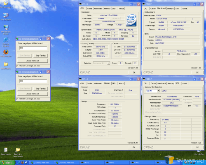The image size is (206, 165).
Task: Switch to the Cache tab in the top-left CPU-Z window
Action: (90, 9)
